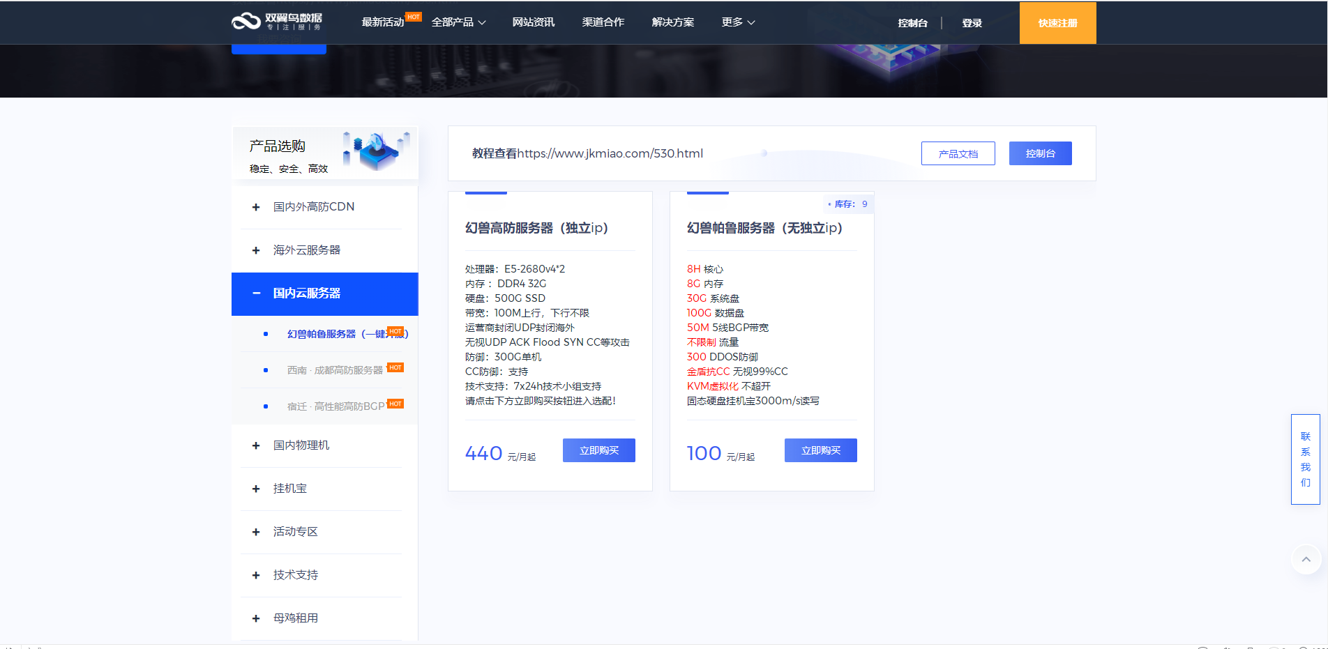This screenshot has width=1328, height=649.
Task: Click the HOT badge on 西南·成都高防服务器
Action: (395, 367)
